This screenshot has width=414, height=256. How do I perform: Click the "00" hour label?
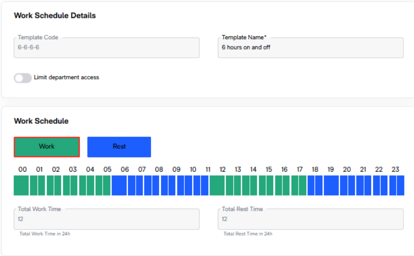(x=22, y=170)
